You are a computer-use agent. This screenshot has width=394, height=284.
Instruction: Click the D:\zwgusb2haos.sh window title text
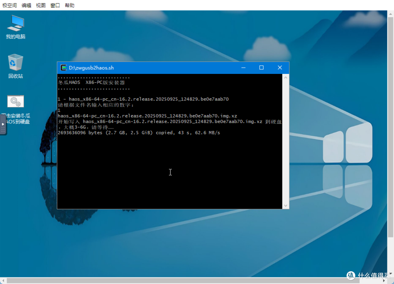point(91,68)
